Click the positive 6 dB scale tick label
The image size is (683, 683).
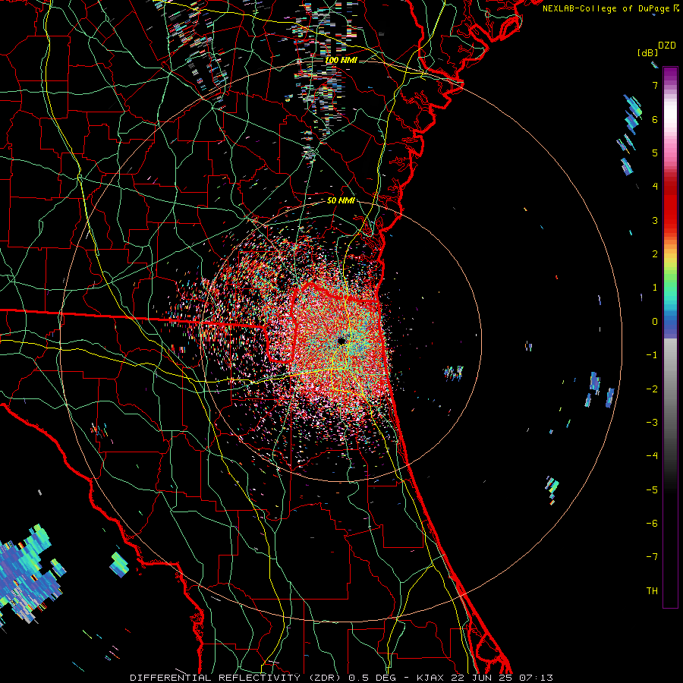click(655, 119)
